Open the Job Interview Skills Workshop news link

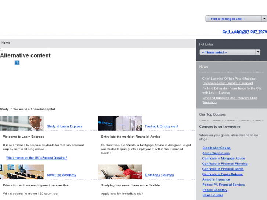[230, 100]
